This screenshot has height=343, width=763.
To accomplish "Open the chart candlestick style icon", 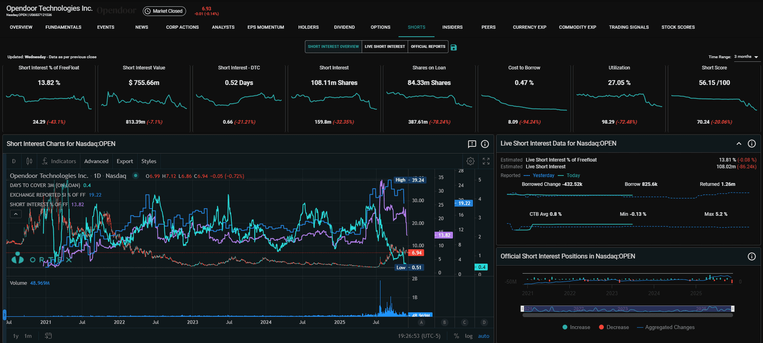I will 30,161.
